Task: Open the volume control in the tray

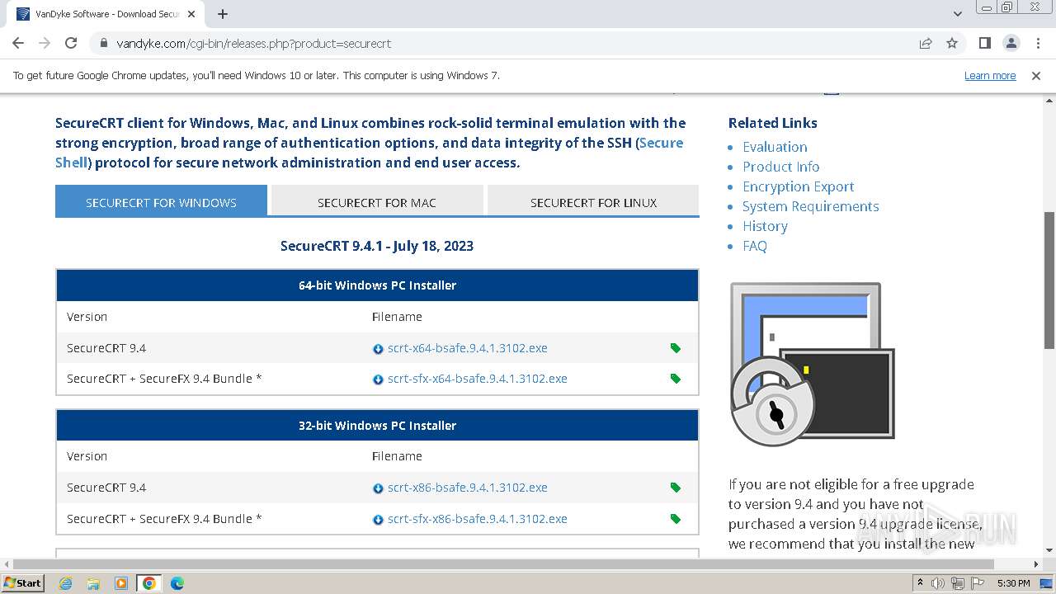Action: coord(938,583)
